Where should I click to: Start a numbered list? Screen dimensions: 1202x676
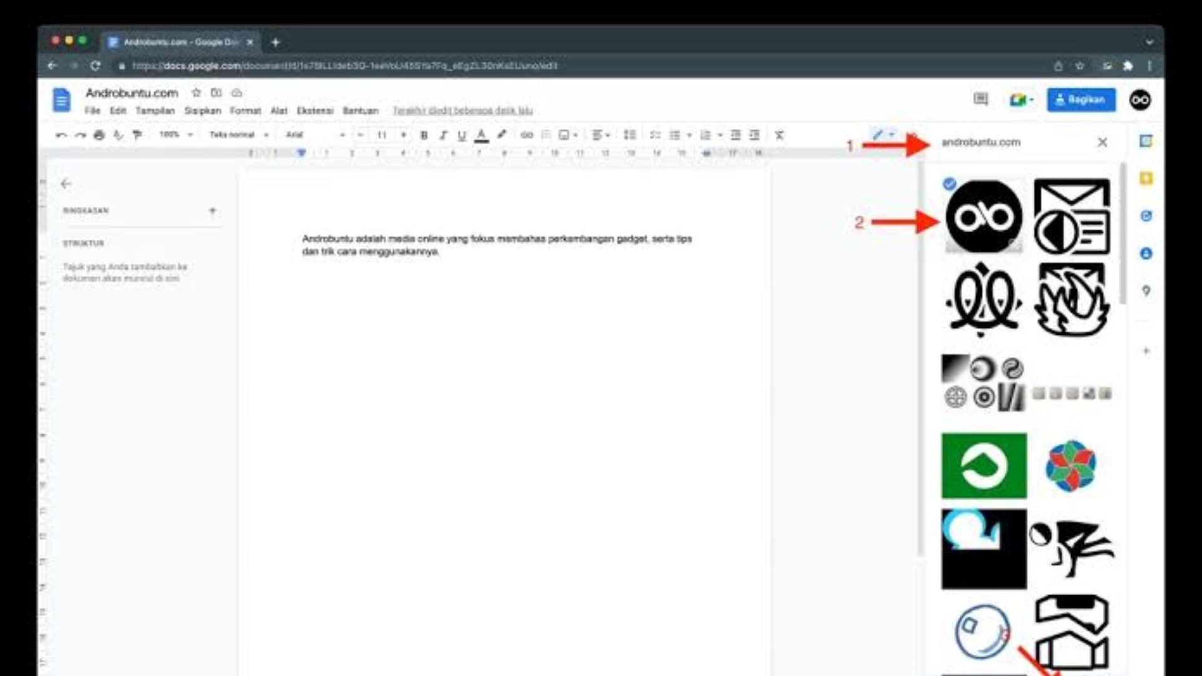pyautogui.click(x=706, y=135)
